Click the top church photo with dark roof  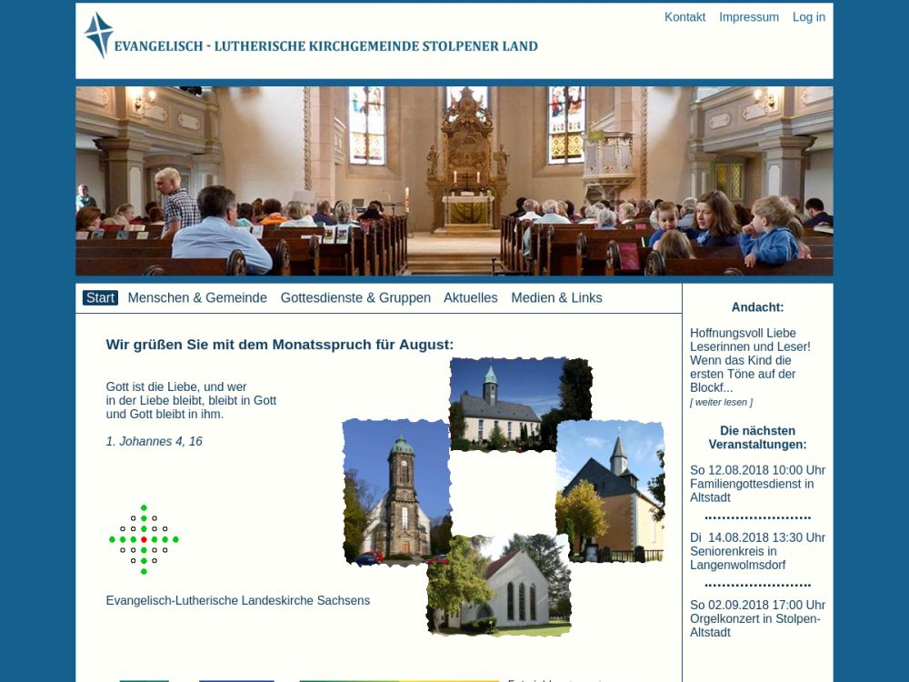click(520, 404)
